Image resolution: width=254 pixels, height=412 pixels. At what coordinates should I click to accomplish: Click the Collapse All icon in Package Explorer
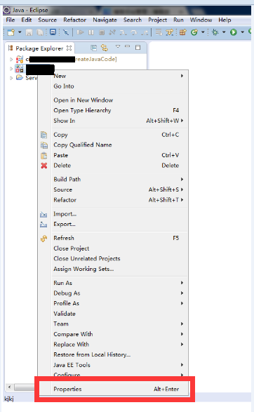pyautogui.click(x=93, y=48)
